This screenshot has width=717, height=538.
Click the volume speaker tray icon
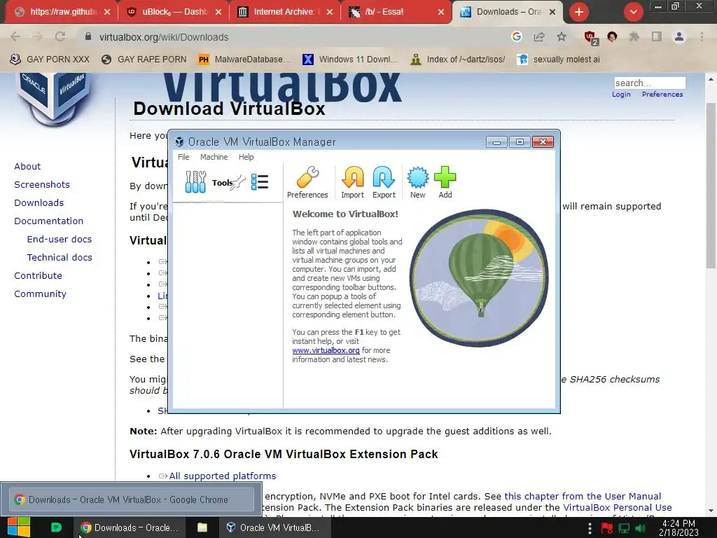point(640,528)
